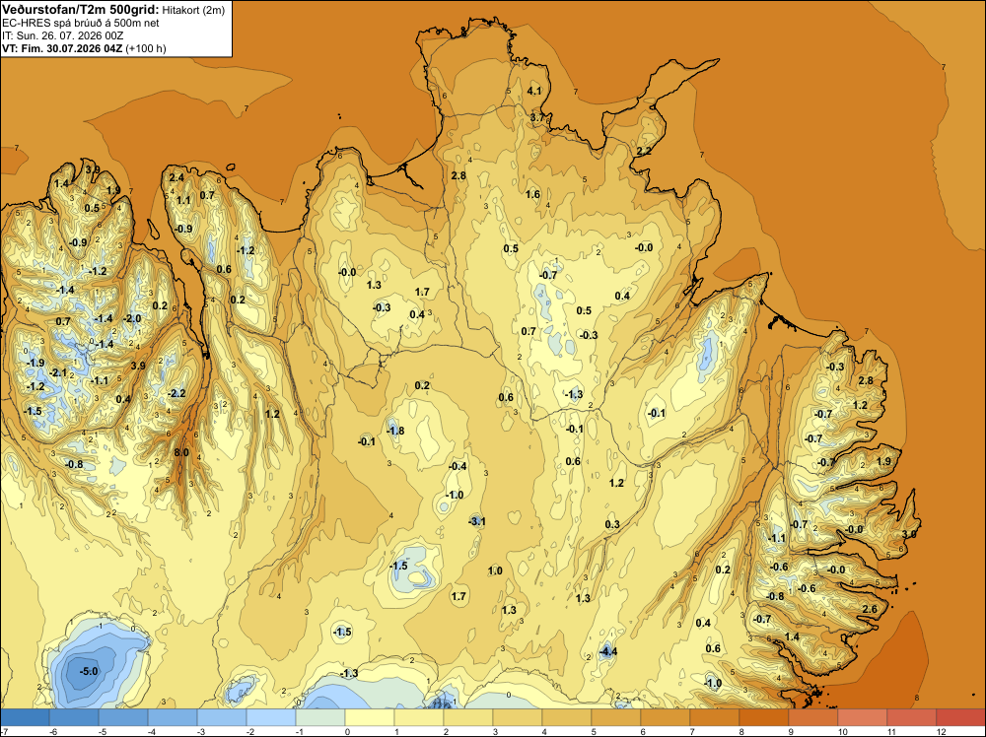
Task: Select legend swatch between -1 and 0
Action: click(320, 717)
